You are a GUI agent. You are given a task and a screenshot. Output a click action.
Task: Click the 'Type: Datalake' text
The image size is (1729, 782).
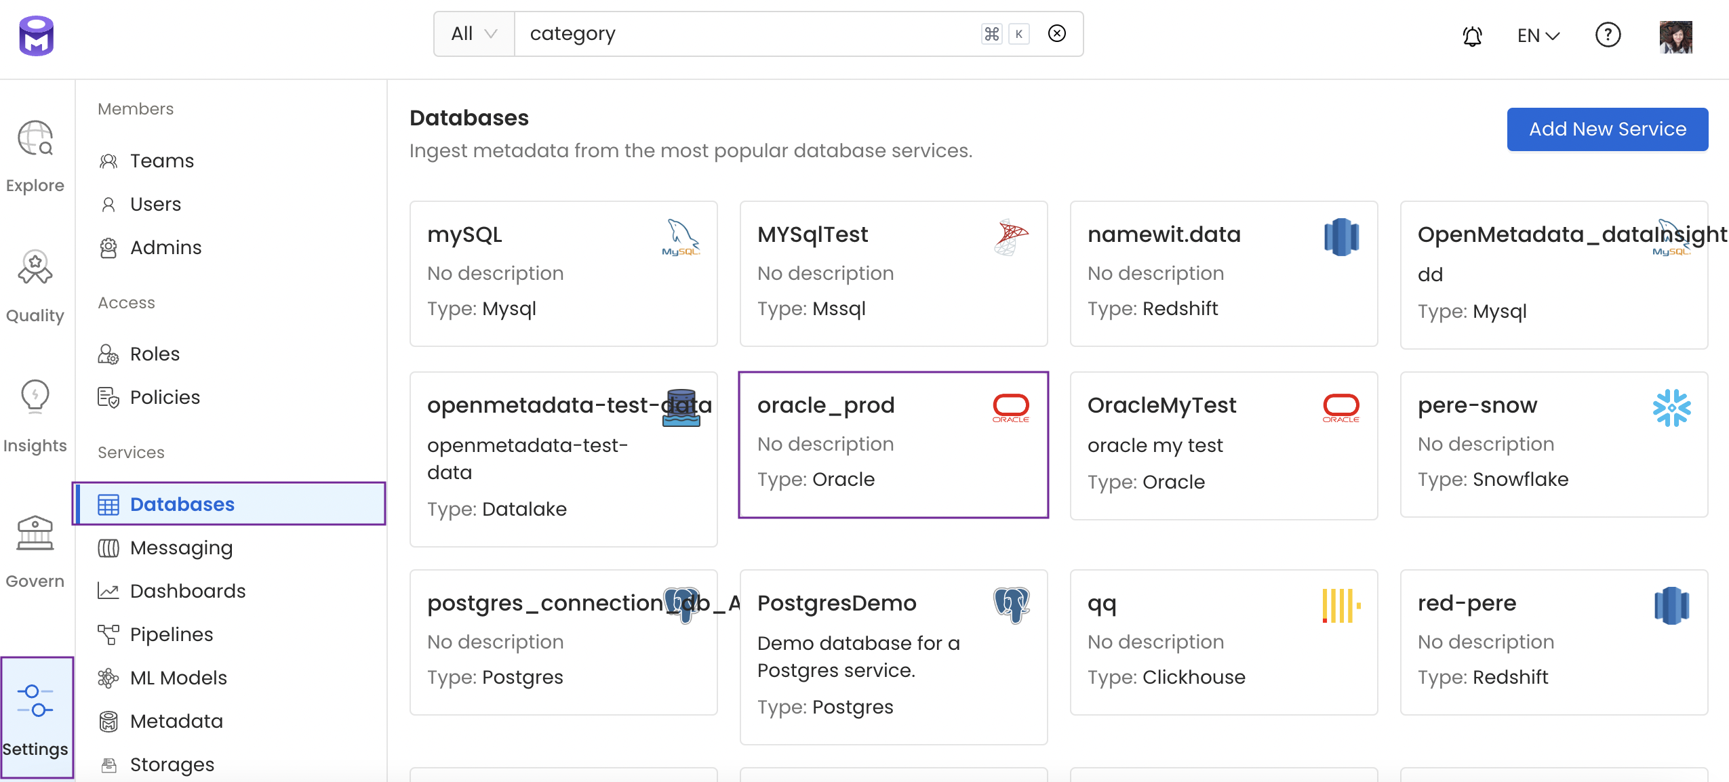[x=497, y=509]
